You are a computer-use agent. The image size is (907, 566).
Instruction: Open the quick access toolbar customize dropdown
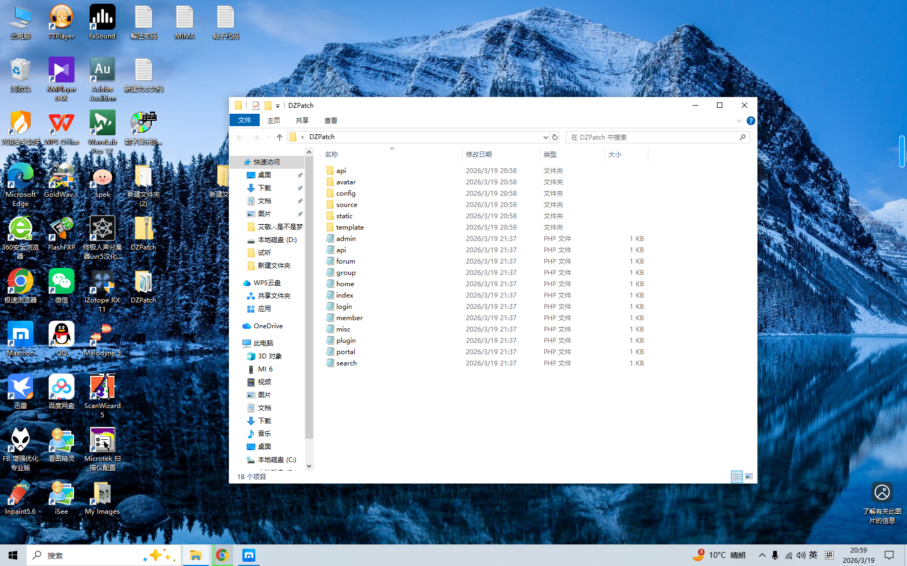pyautogui.click(x=277, y=106)
